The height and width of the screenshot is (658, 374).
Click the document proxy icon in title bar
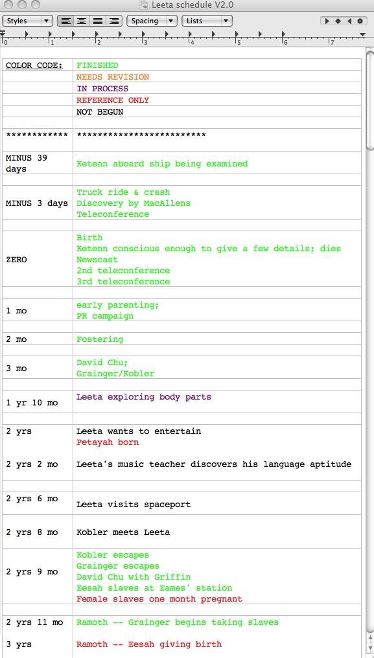[144, 5]
